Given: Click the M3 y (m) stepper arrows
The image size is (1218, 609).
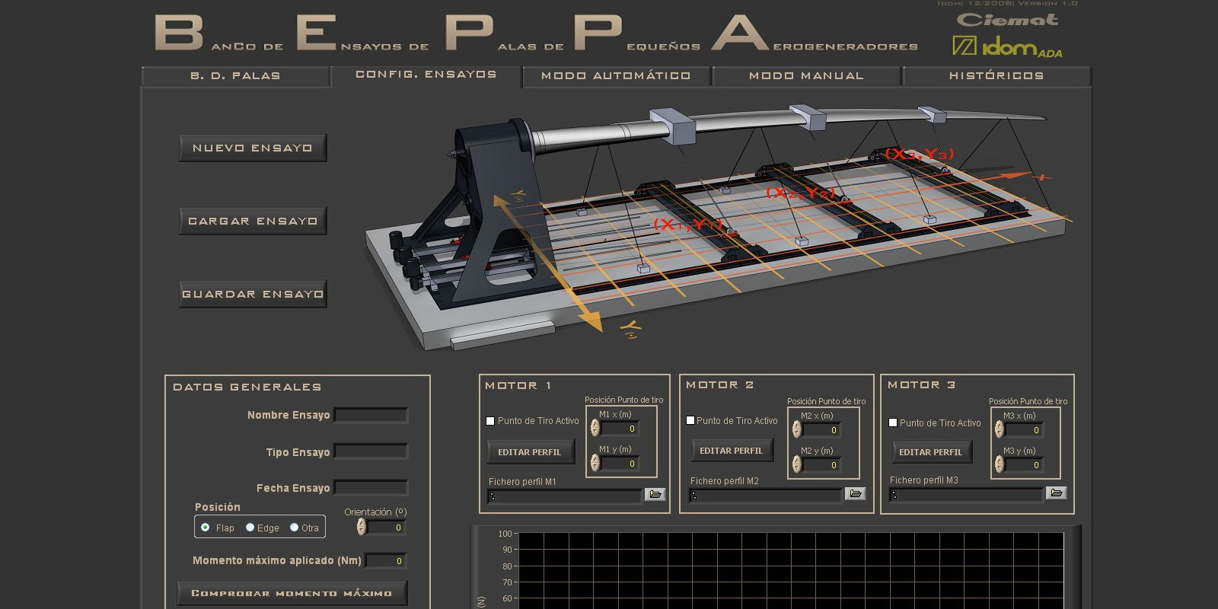Looking at the screenshot, I should click(999, 464).
